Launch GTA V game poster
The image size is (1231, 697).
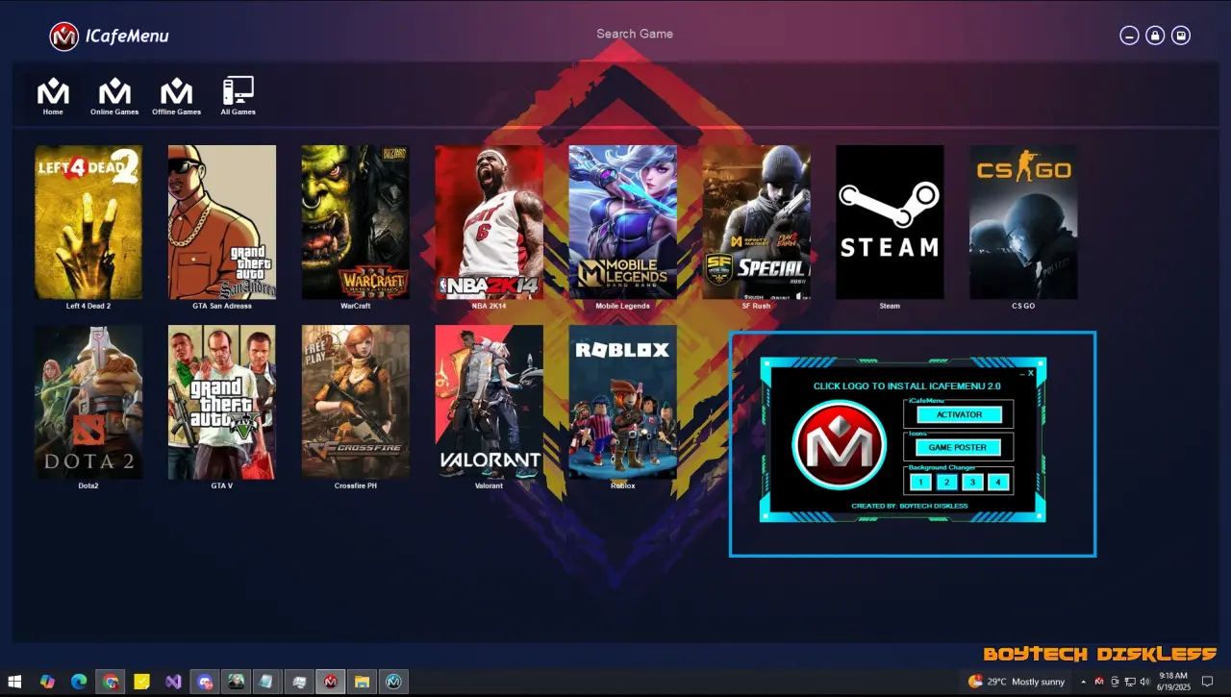222,402
